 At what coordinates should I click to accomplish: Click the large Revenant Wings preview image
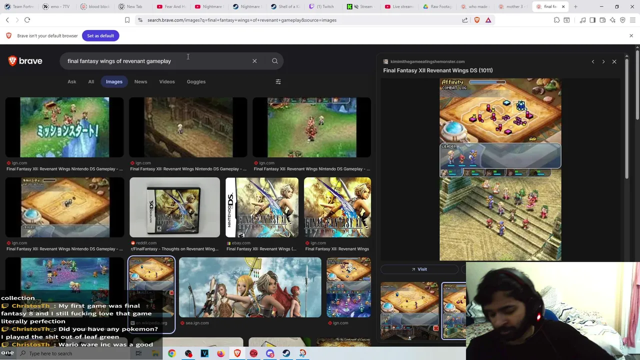click(500, 169)
